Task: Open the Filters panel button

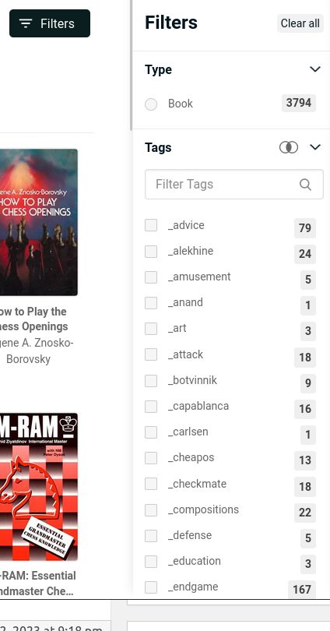Action: tap(50, 23)
